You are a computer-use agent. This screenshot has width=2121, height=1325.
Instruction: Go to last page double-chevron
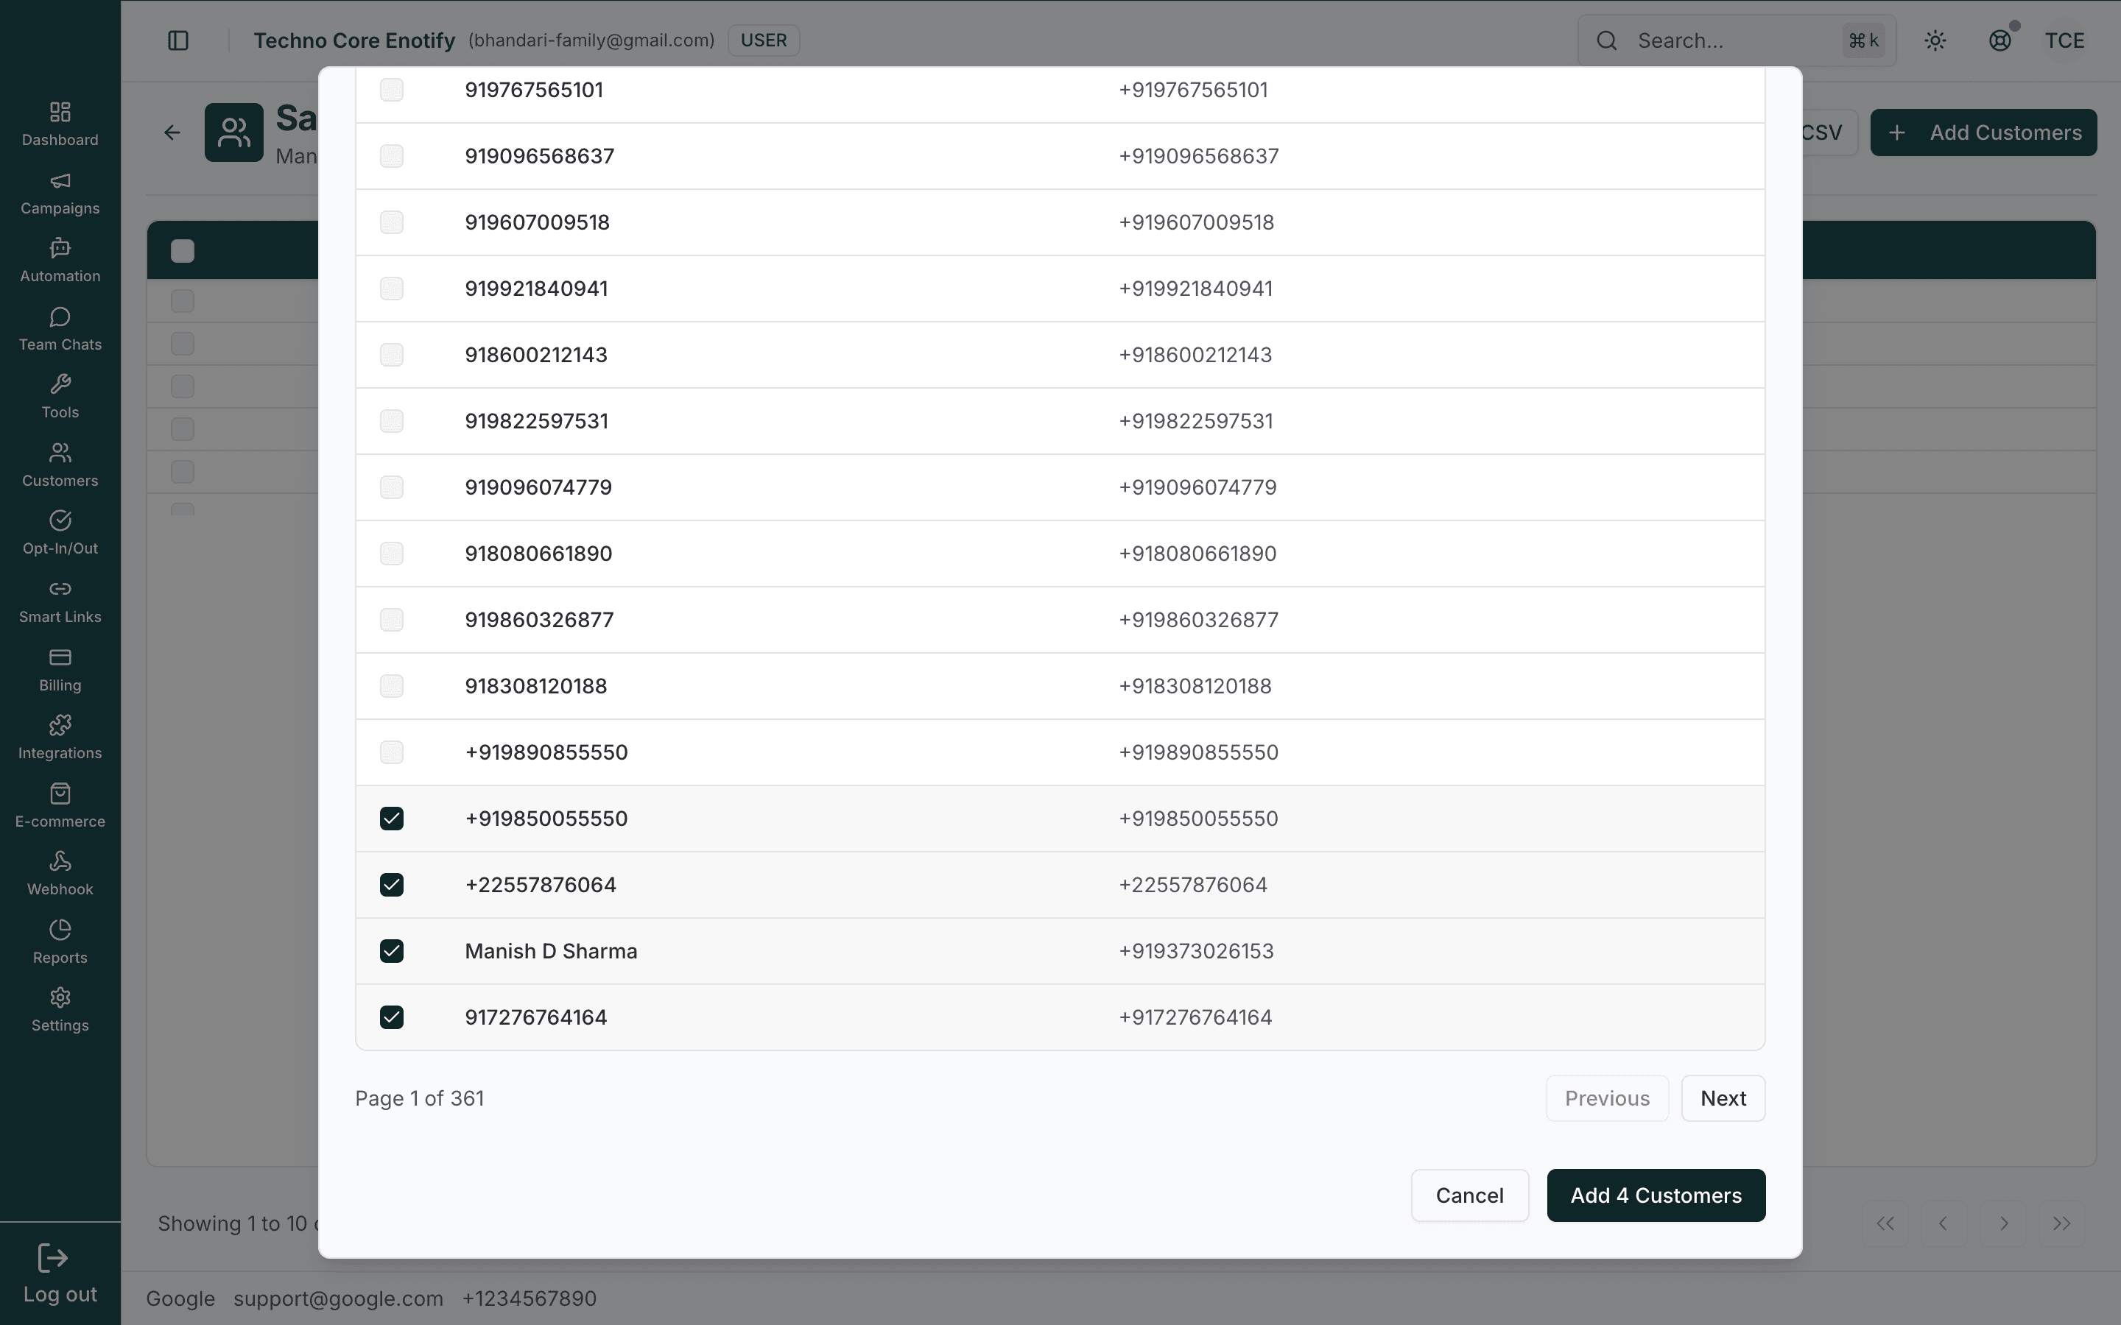(2061, 1223)
